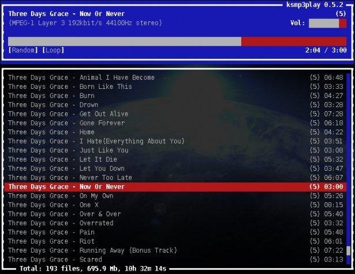Click the 06:48 duration value

(334, 77)
